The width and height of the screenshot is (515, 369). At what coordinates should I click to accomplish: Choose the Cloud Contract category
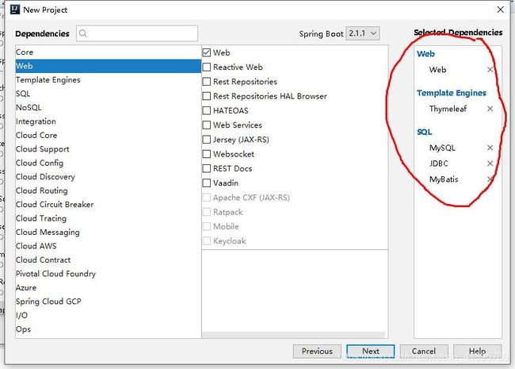[108, 259]
